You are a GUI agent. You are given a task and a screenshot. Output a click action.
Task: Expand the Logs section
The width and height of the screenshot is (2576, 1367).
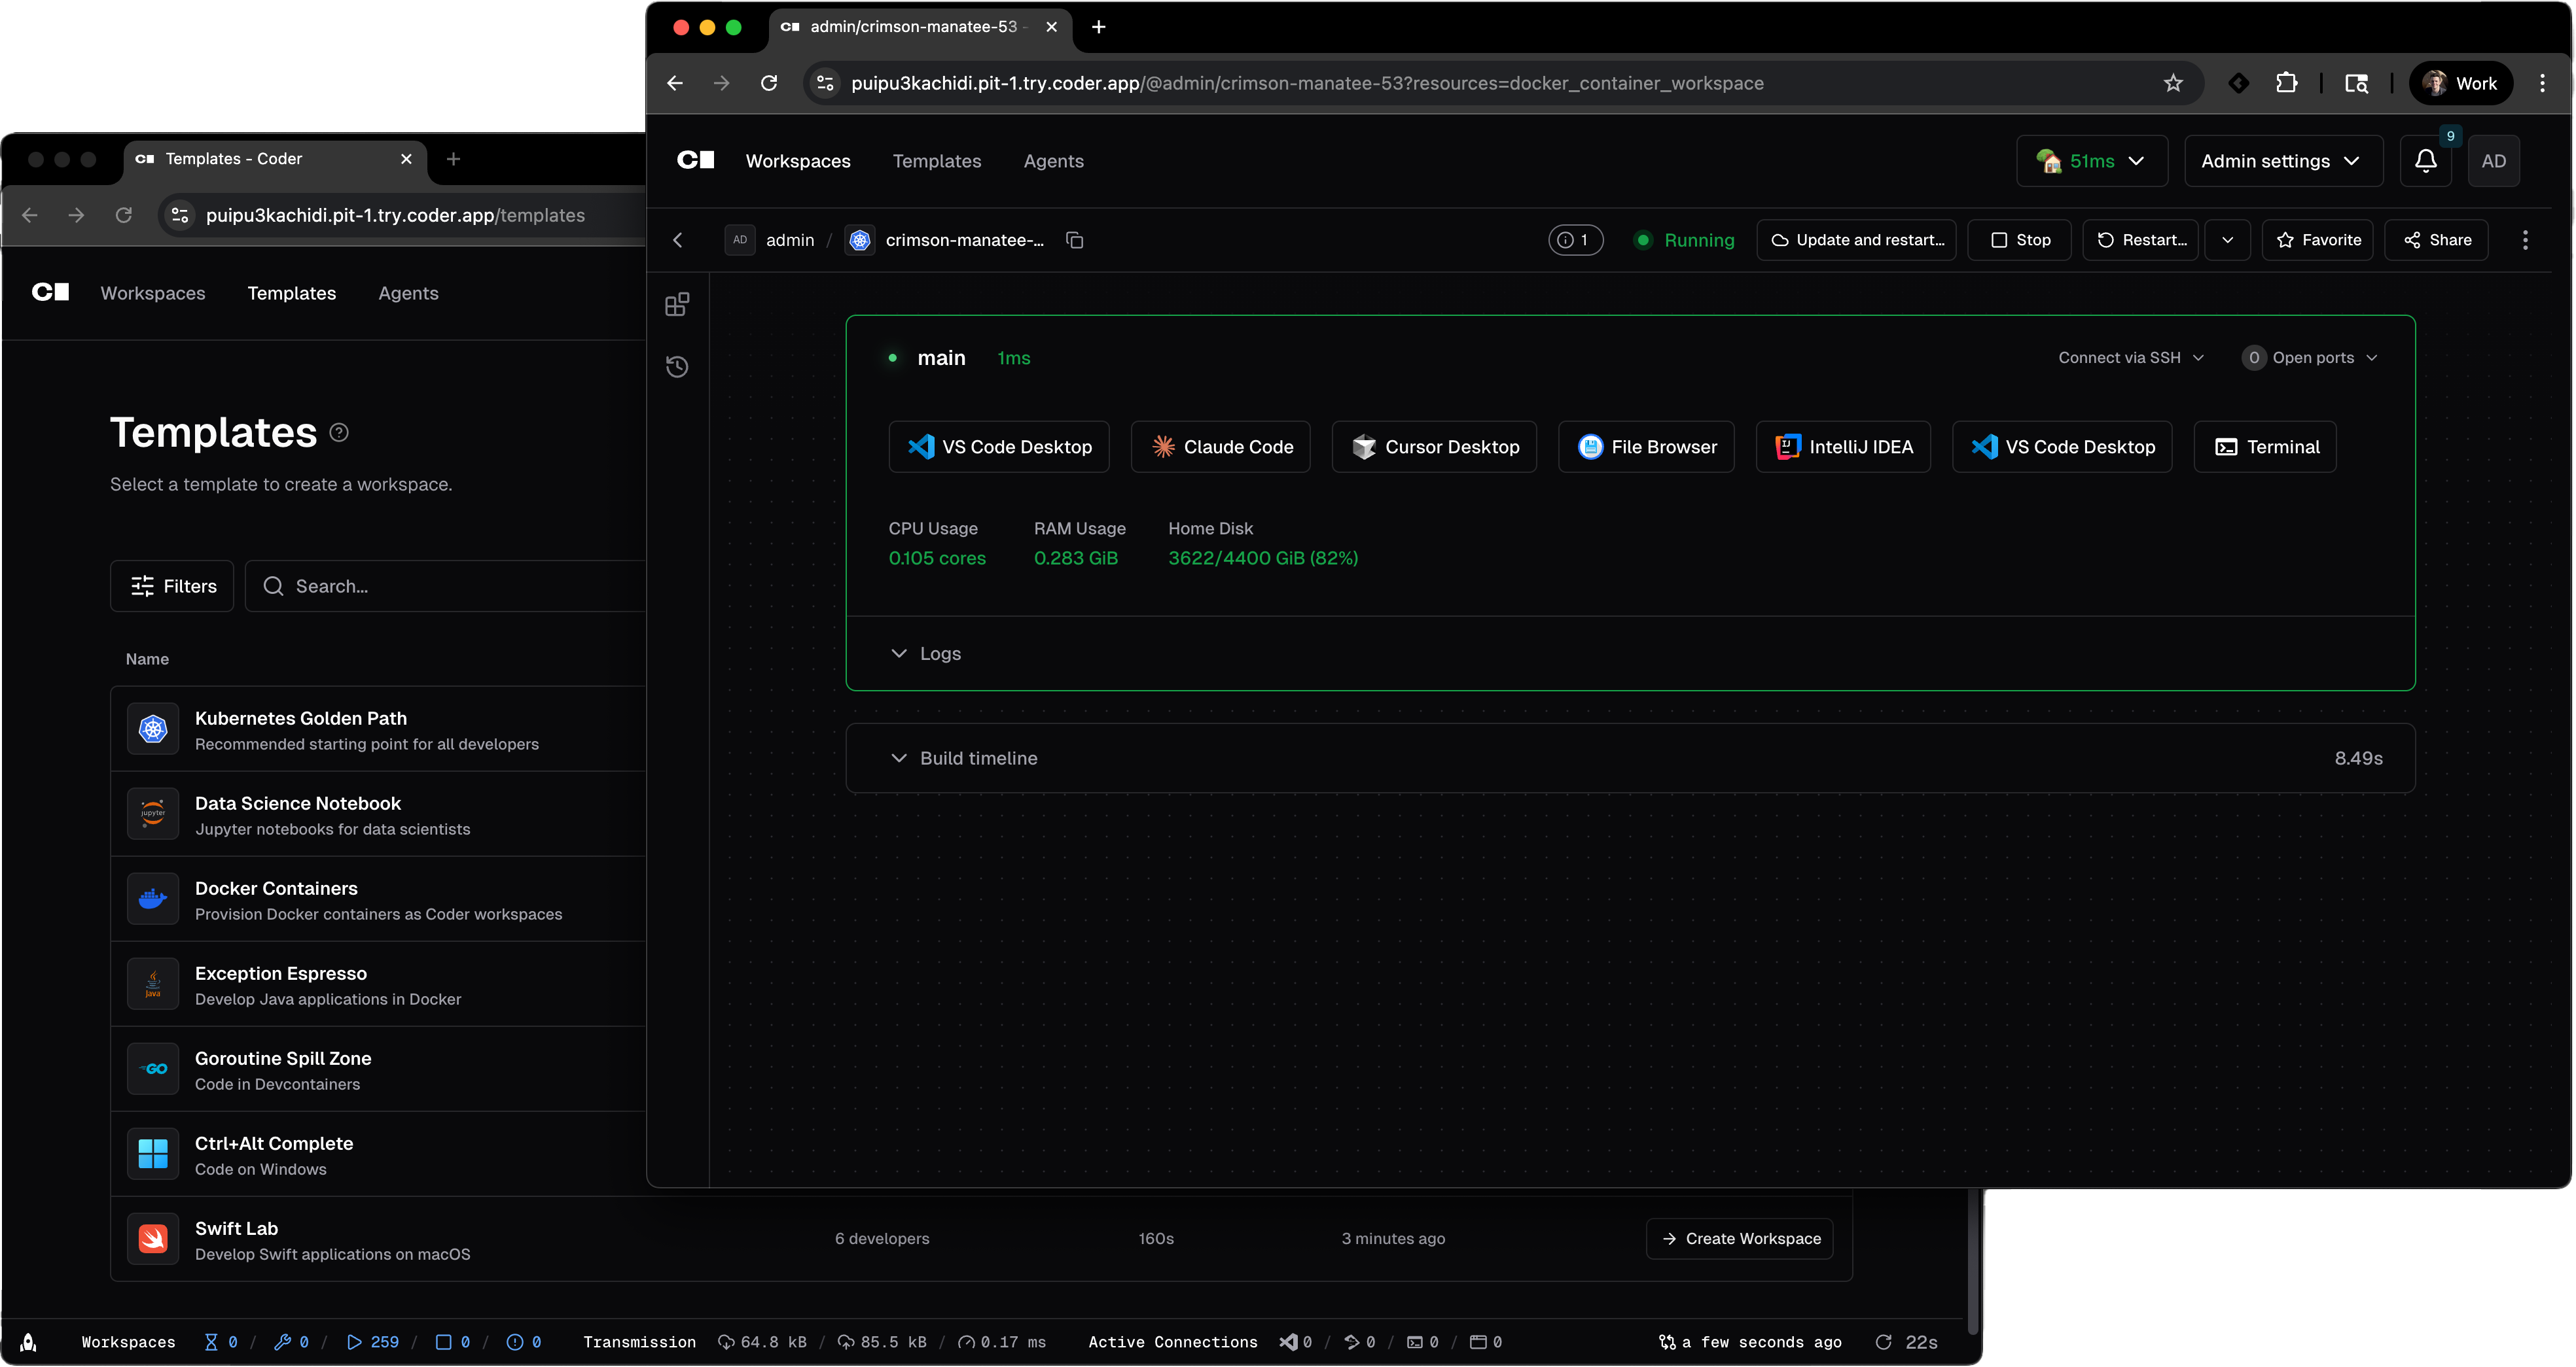click(x=926, y=653)
